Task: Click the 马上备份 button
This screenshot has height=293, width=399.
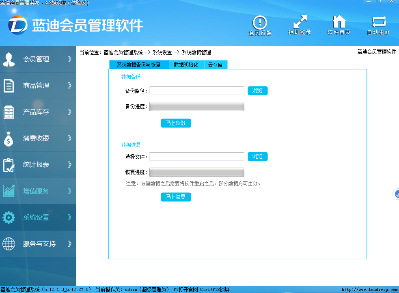Action: coord(176,123)
